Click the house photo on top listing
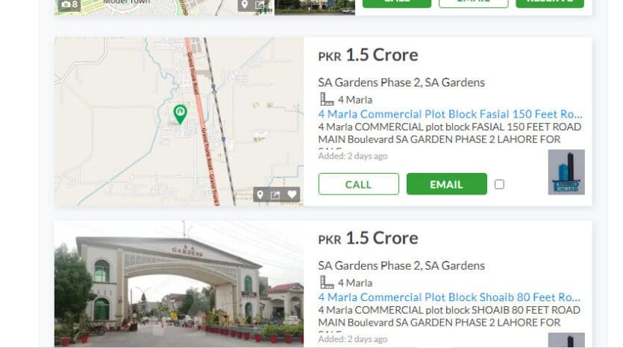The image size is (623, 348). (x=315, y=7)
